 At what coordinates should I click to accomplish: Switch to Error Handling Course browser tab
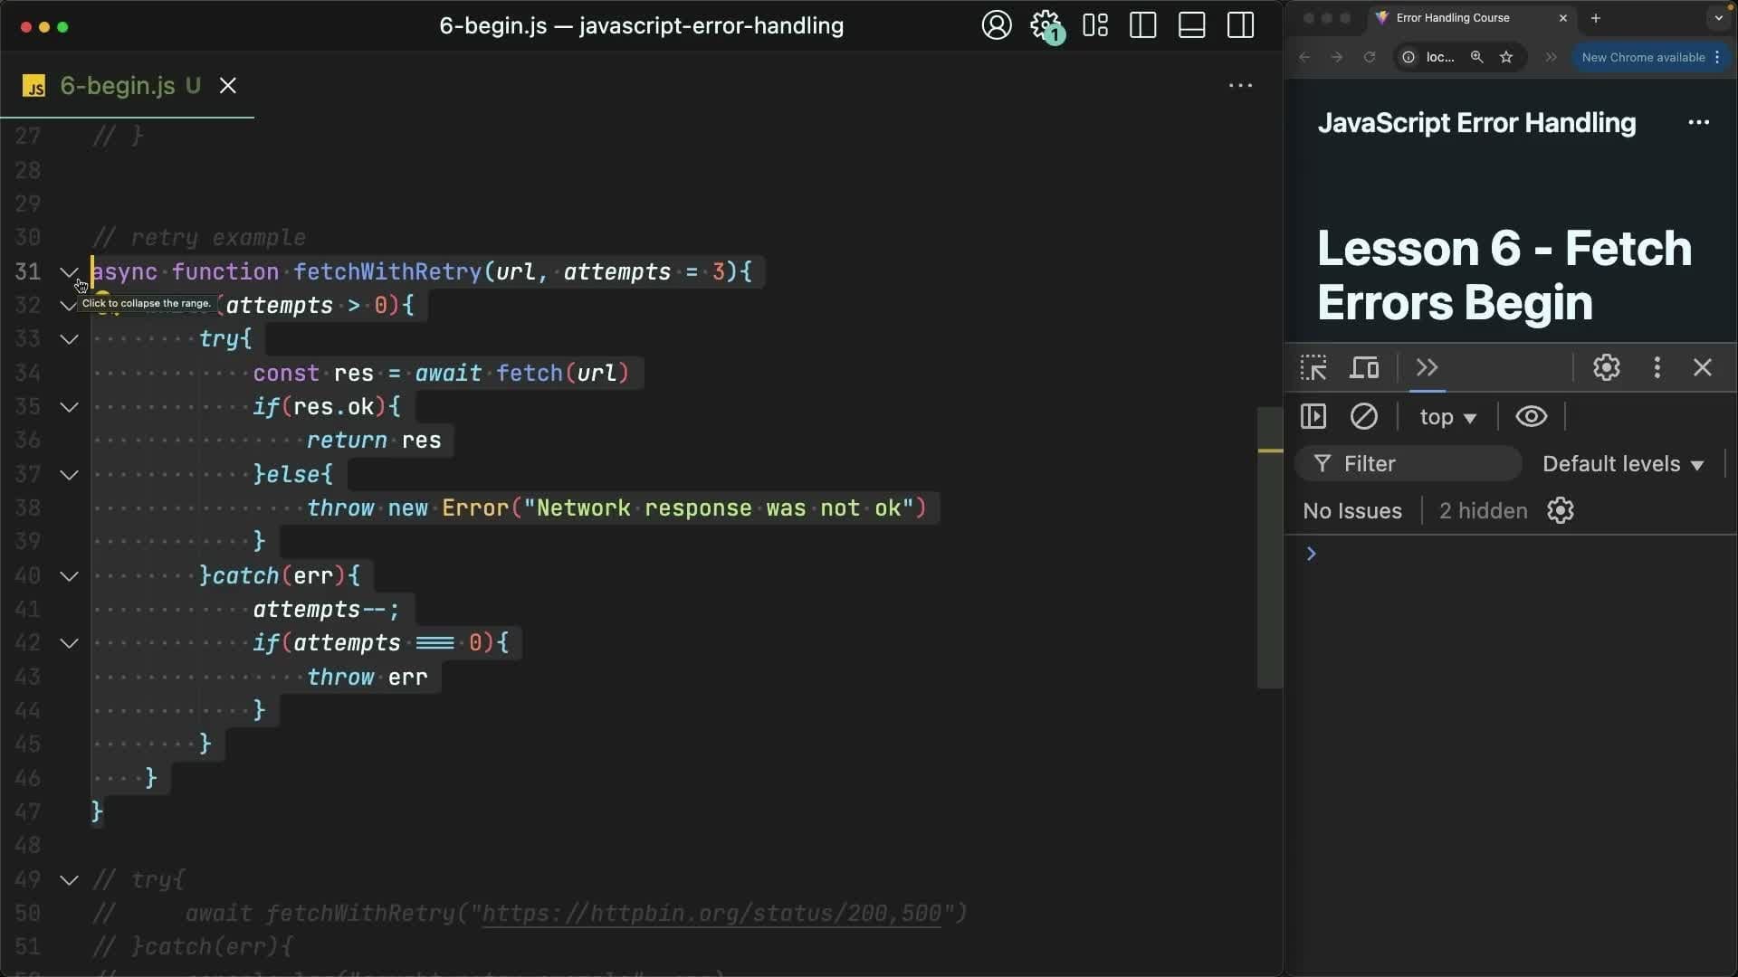1452,18
